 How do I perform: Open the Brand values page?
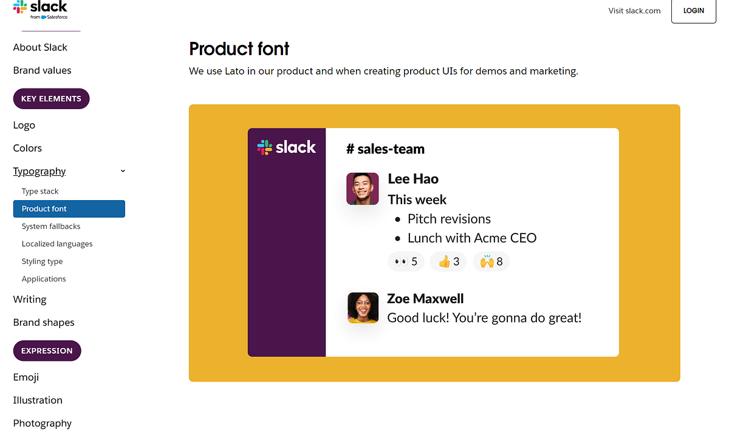point(42,70)
